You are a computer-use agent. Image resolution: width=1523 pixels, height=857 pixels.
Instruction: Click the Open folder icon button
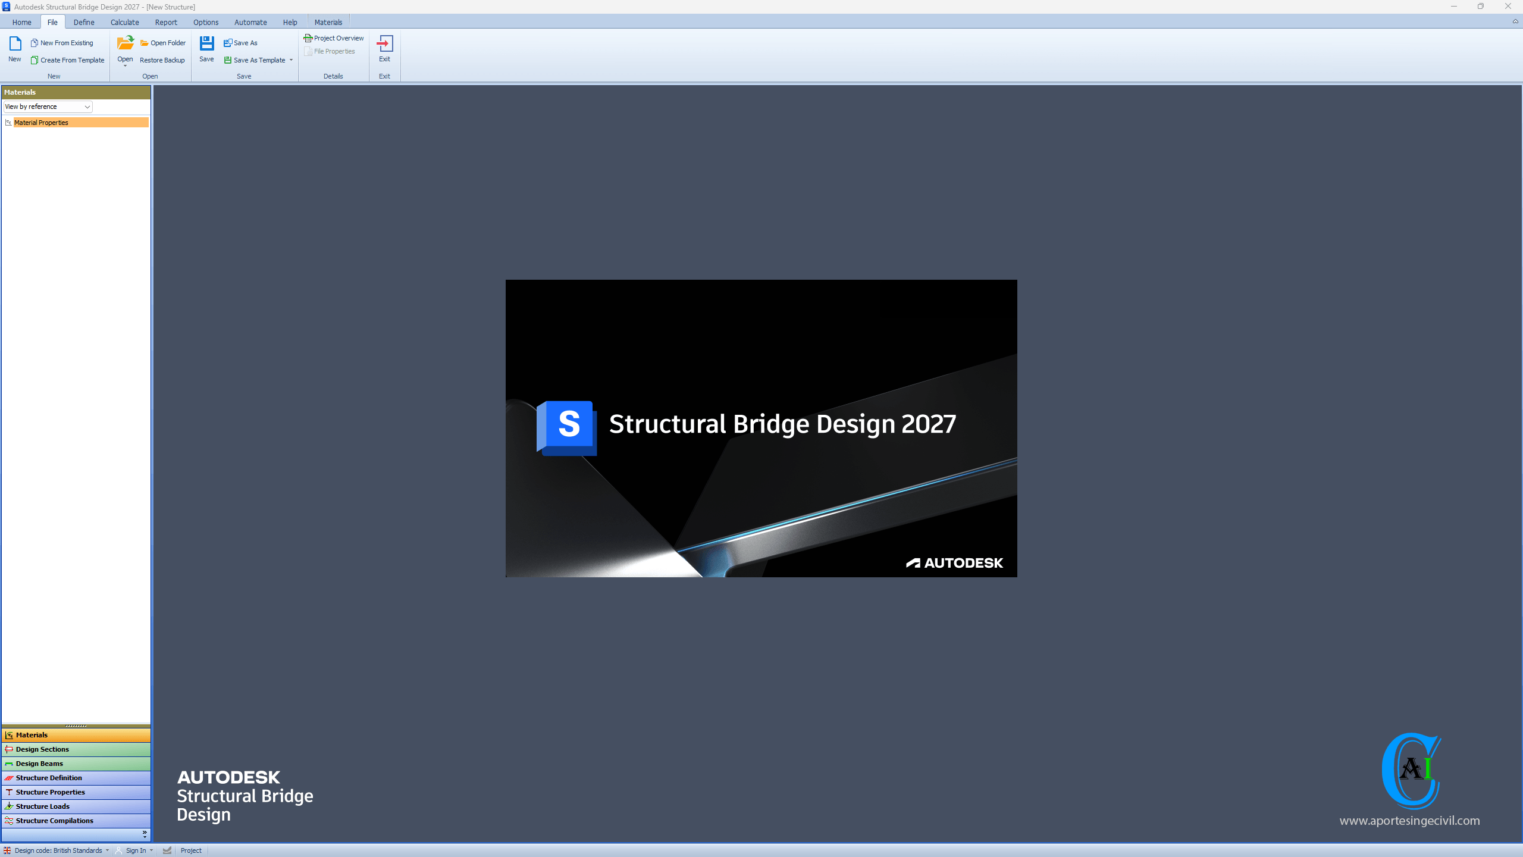pyautogui.click(x=125, y=44)
